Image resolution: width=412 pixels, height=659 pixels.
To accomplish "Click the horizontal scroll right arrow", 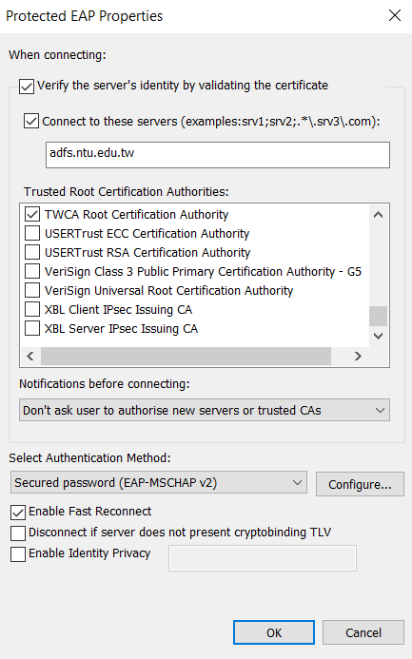I will coord(358,357).
